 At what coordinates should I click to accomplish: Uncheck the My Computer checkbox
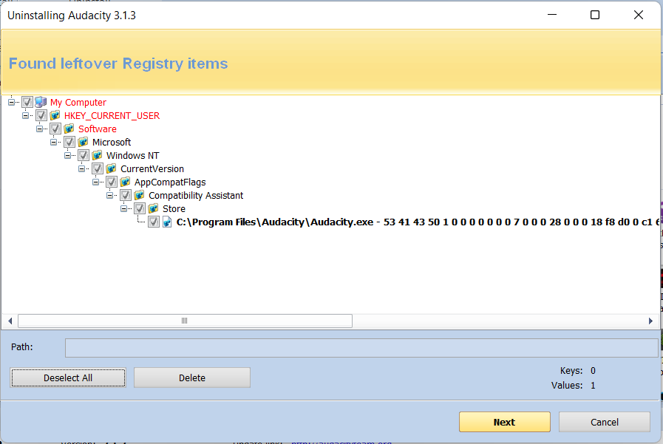coord(27,102)
